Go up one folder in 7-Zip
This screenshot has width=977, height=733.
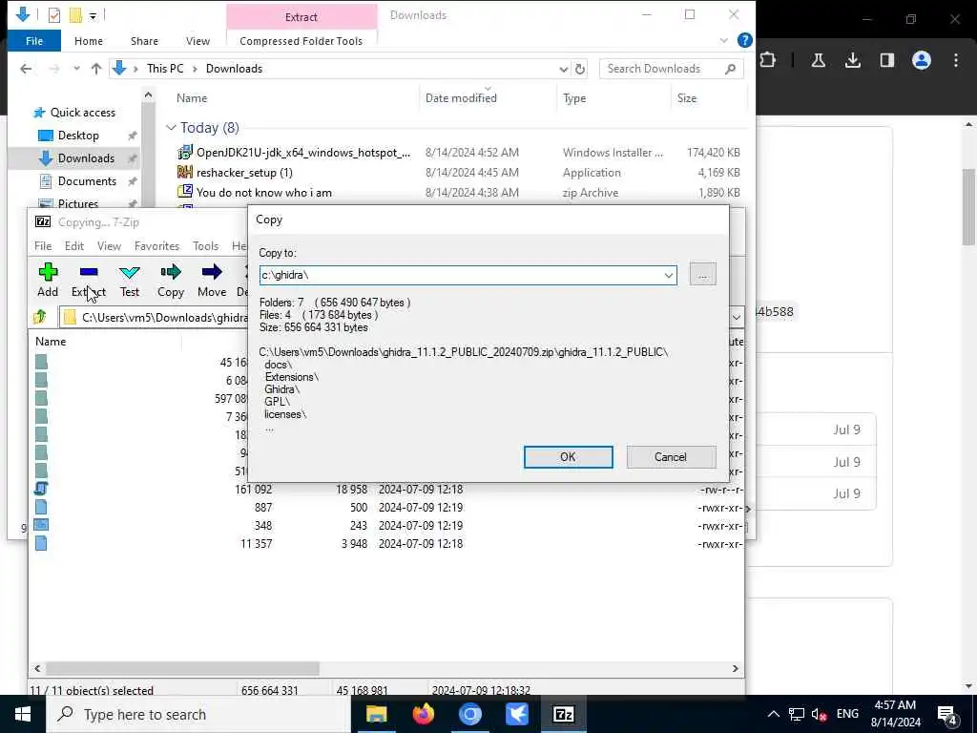40,317
